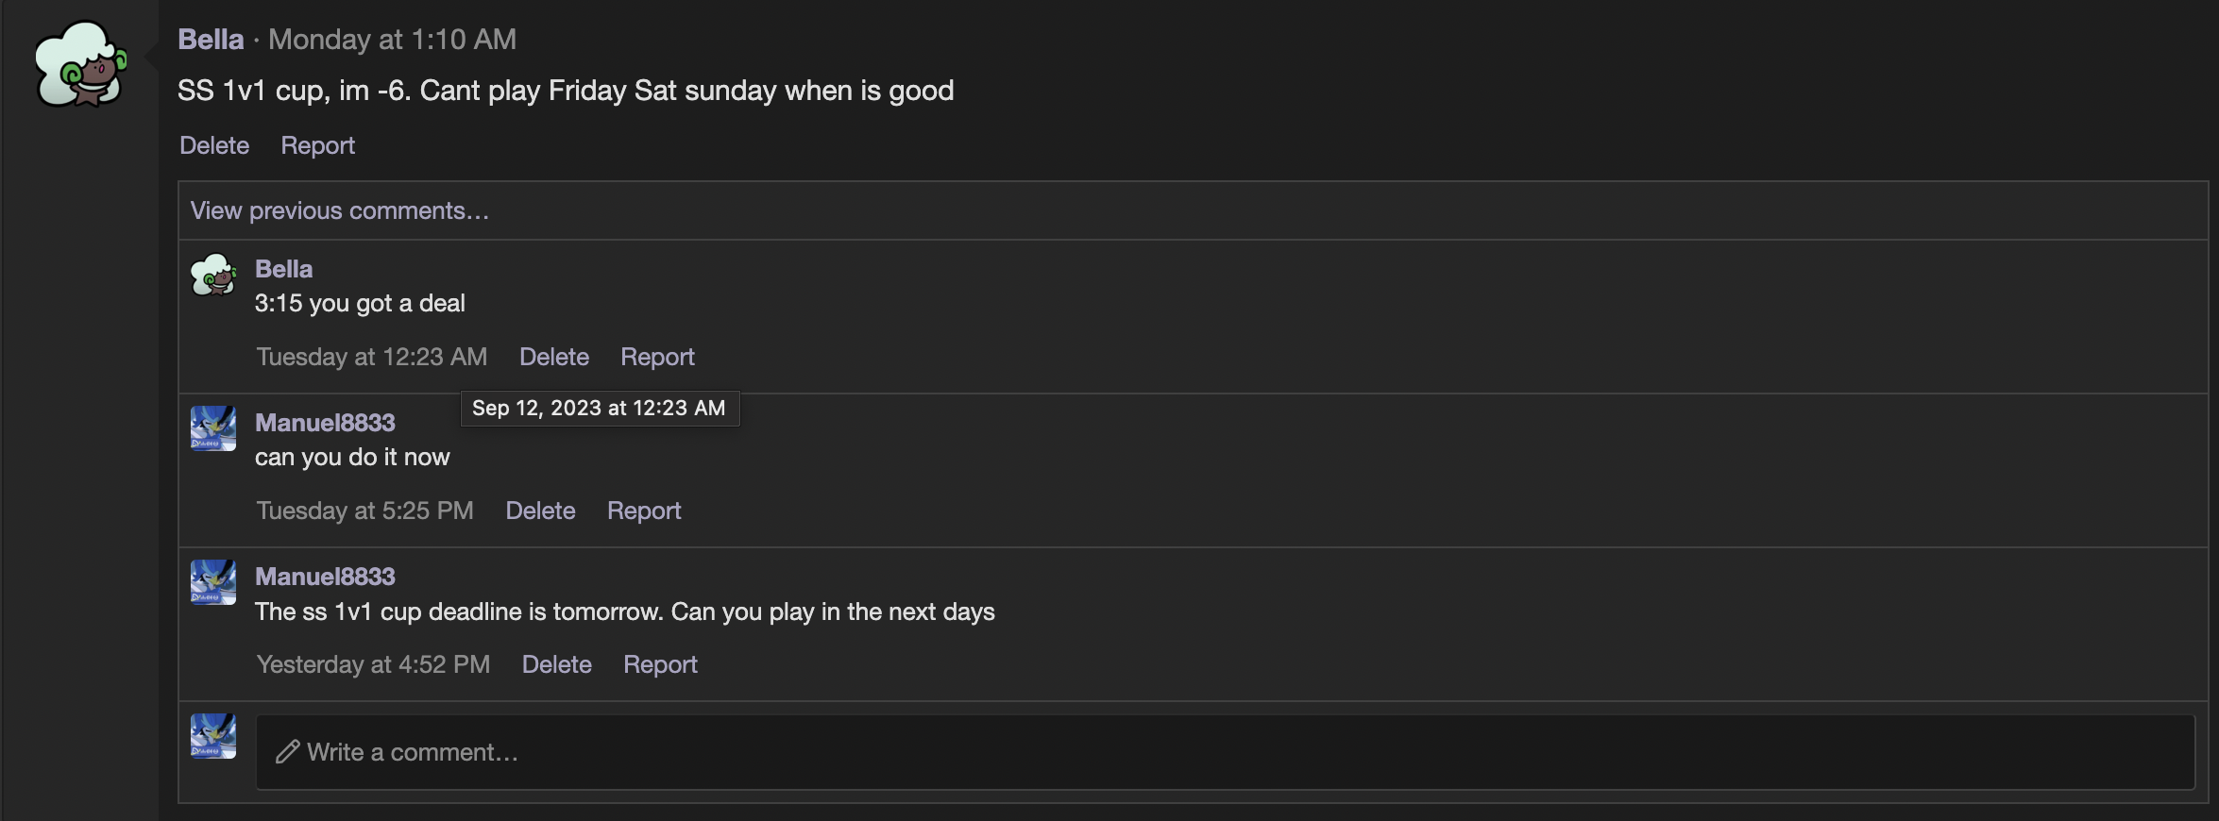This screenshot has height=821, width=2219.
Task: Report the cup deadline comment
Action: click(x=660, y=664)
